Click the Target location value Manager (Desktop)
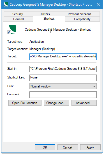Viewport: 104px width, 155px height. pyautogui.click(x=42, y=49)
